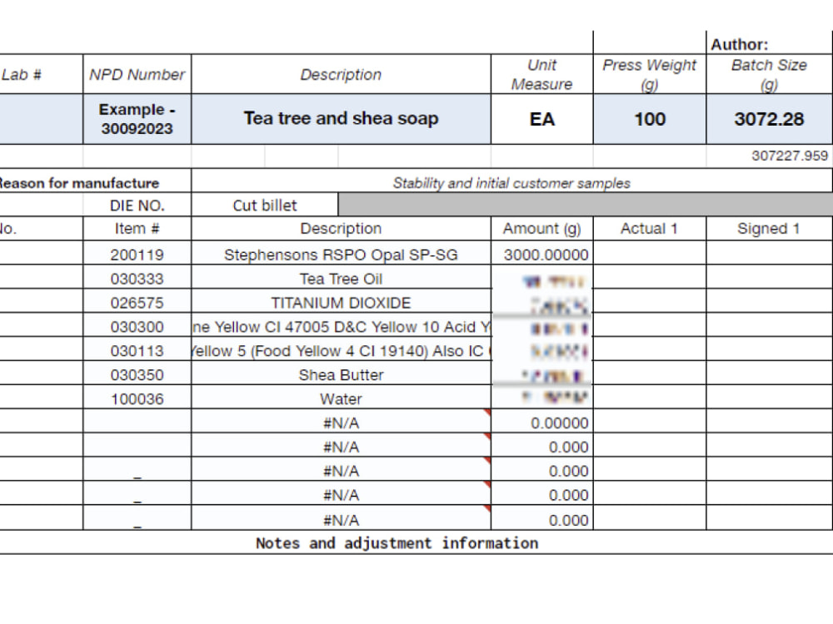Select the 'Food Yellow 4 CI 19140' cell
This screenshot has width=833, height=624.
click(x=341, y=350)
